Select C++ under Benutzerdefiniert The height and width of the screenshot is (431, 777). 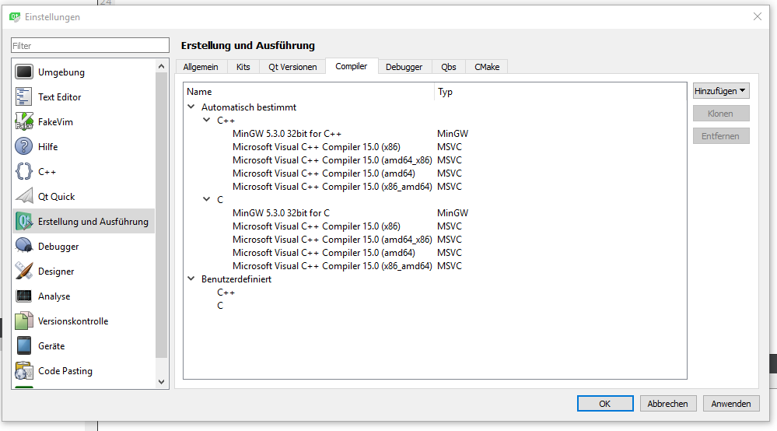[226, 293]
